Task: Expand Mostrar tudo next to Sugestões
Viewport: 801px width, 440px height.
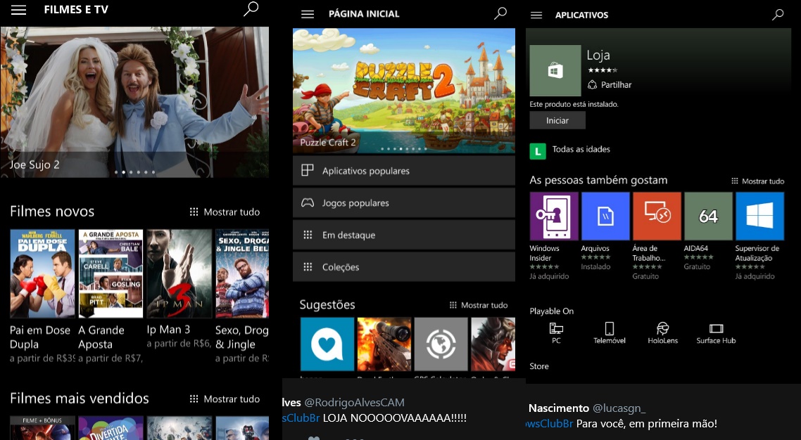Action: coord(478,305)
